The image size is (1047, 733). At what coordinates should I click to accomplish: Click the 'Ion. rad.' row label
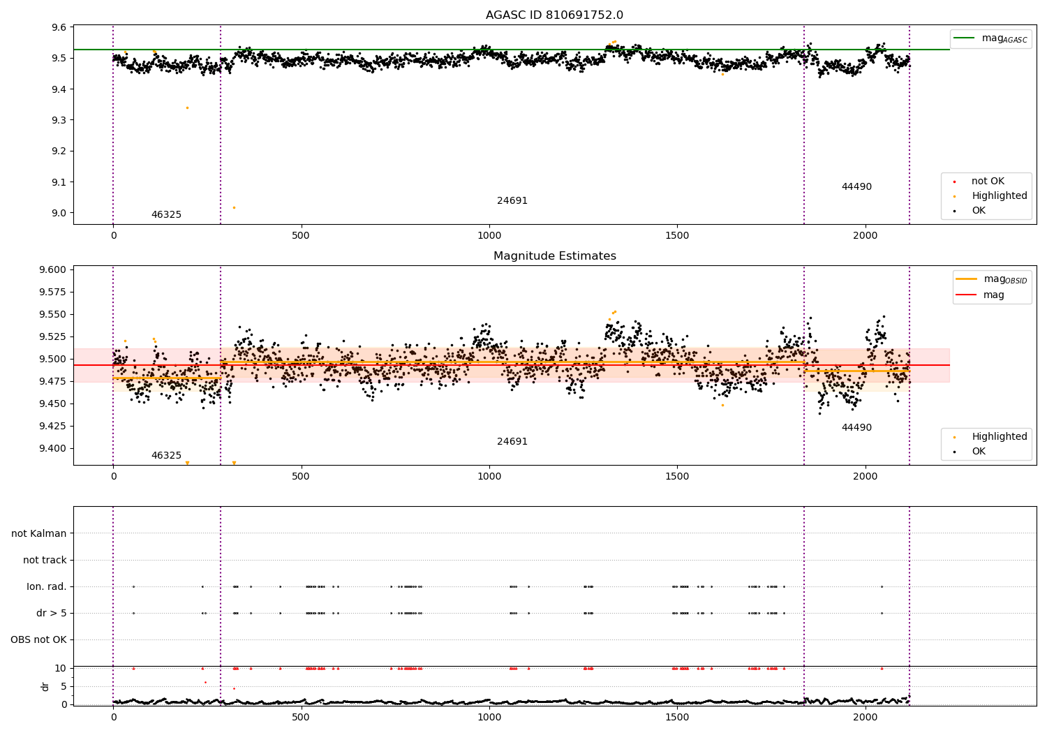[47, 587]
